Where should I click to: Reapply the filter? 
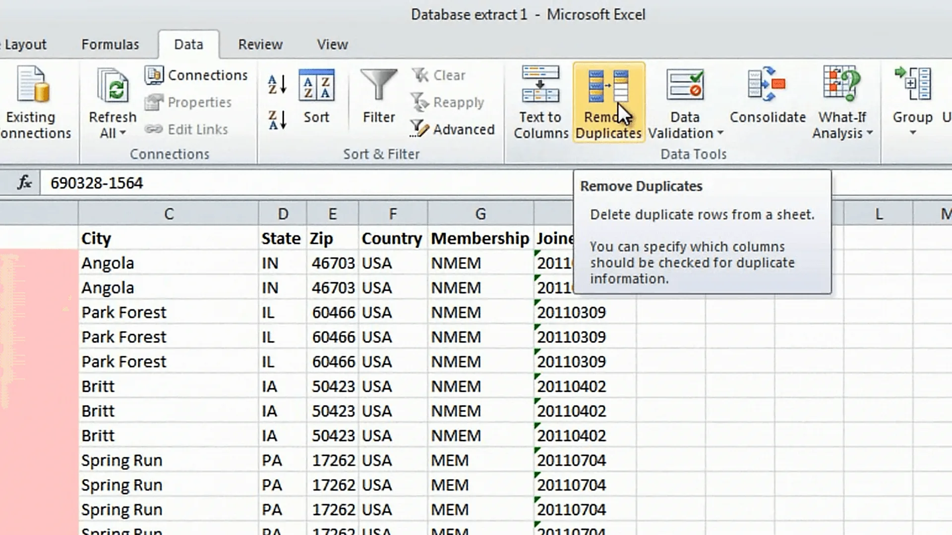[x=448, y=102]
